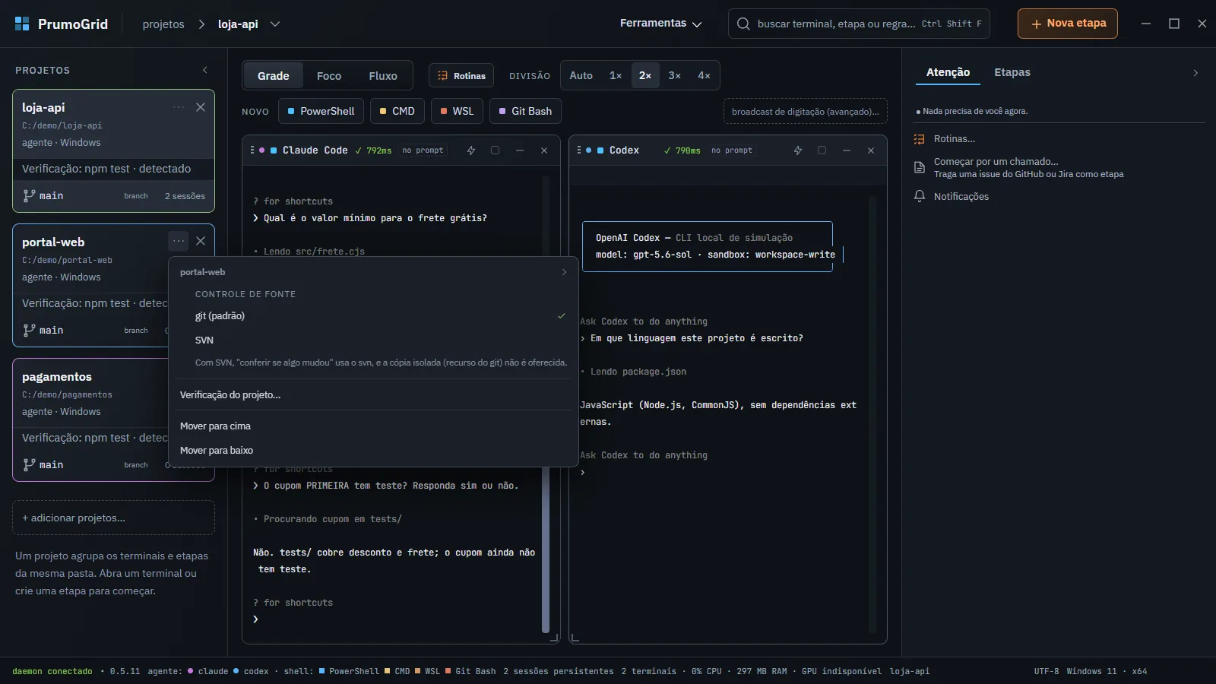Open the three-dots menu on the loja-api card

179,107
